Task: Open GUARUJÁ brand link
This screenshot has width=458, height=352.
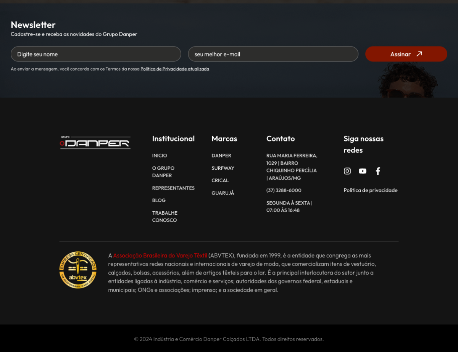Action: tap(223, 193)
